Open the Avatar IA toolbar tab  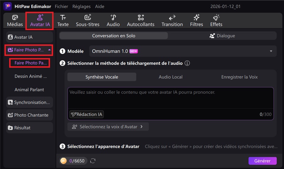(x=40, y=21)
